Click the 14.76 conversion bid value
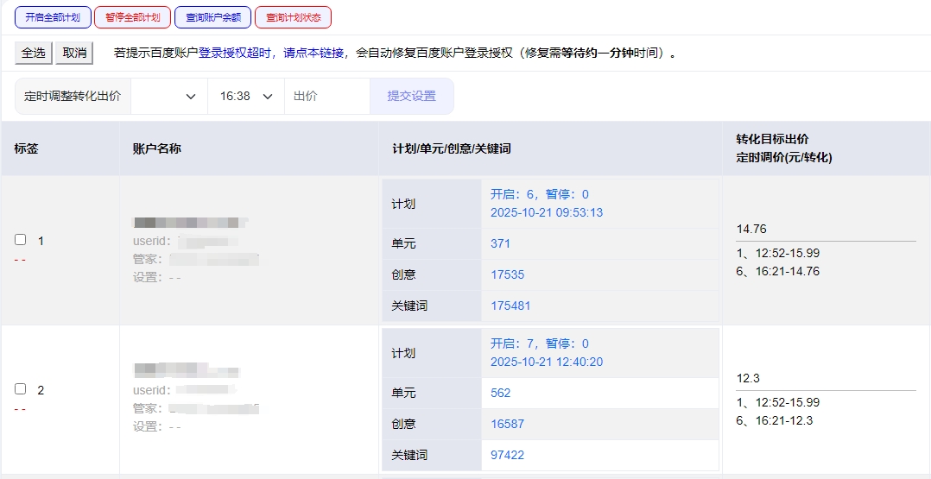 pyautogui.click(x=751, y=229)
